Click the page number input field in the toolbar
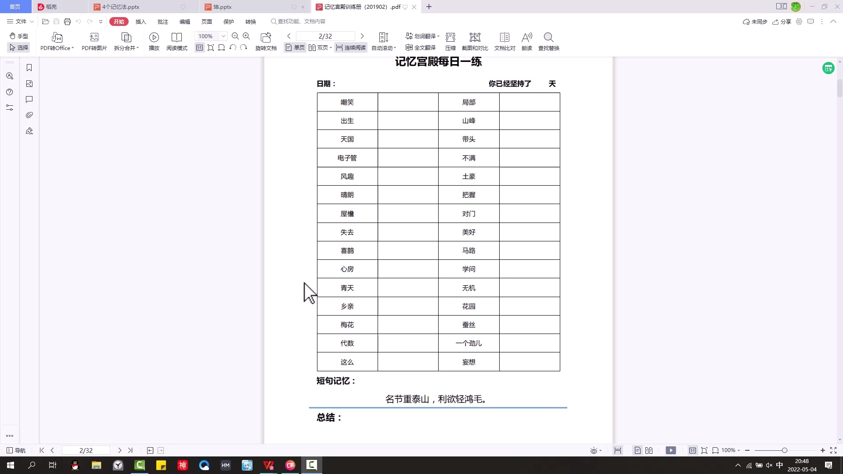Screen dimensions: 843x474 point(325,36)
